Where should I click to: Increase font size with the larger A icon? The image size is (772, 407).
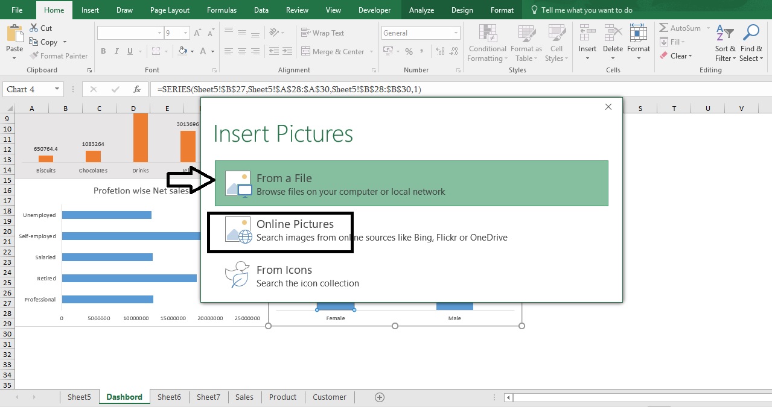click(x=199, y=33)
